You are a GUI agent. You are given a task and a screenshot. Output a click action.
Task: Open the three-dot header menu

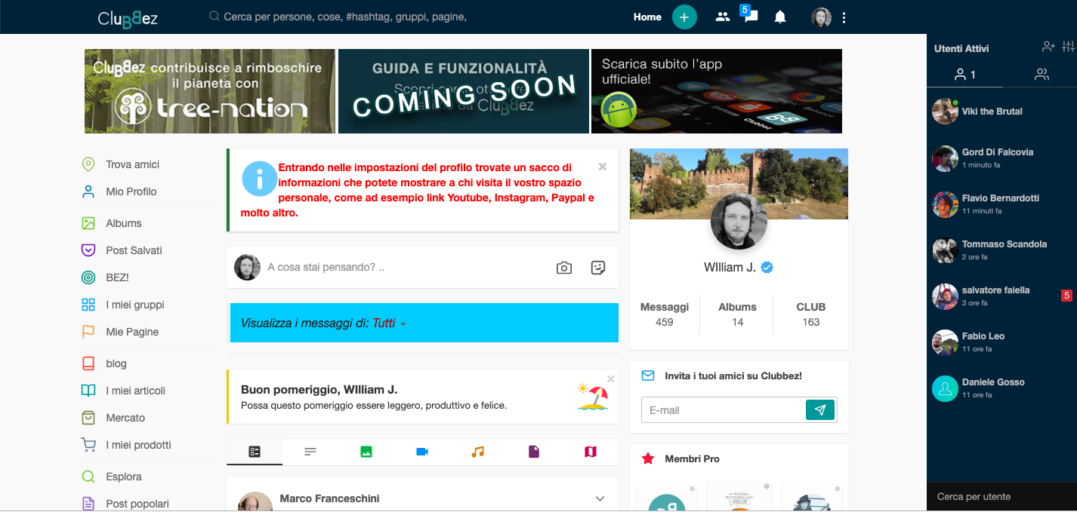844,17
